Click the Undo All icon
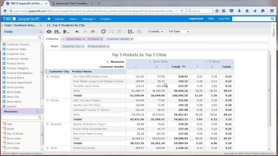Viewport: 278px width, 156px height. pyautogui.click(x=93, y=32)
